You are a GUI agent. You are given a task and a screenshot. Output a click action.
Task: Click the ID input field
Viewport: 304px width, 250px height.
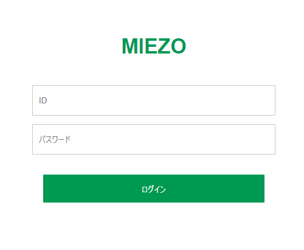[154, 100]
